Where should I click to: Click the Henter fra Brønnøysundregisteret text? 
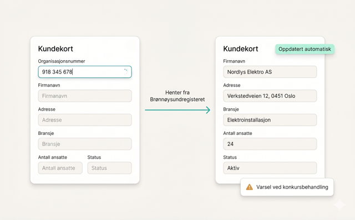[177, 96]
